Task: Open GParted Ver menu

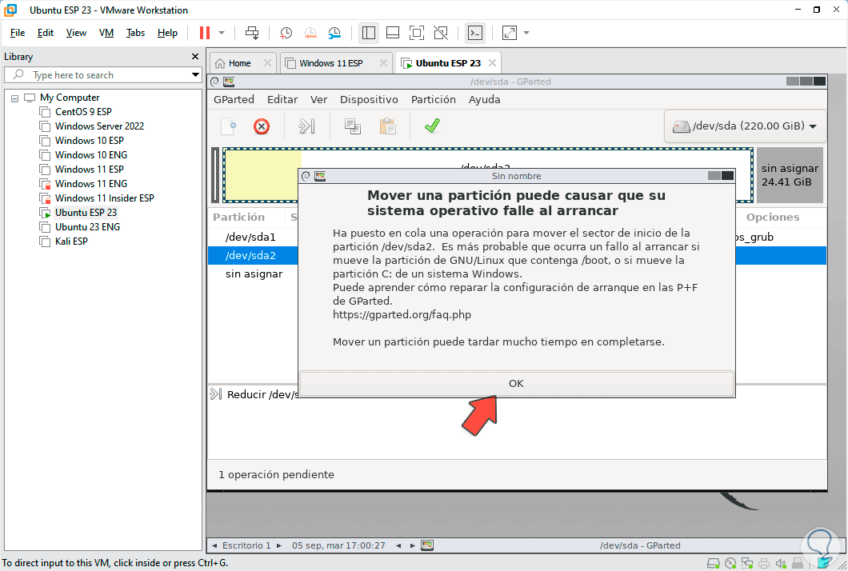Action: pos(318,99)
